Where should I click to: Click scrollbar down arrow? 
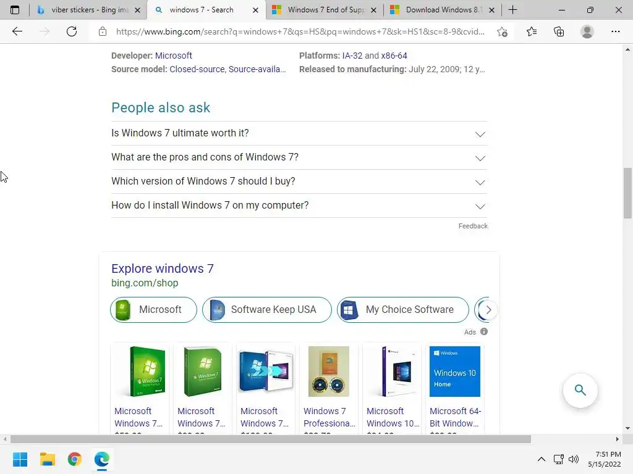(x=627, y=428)
